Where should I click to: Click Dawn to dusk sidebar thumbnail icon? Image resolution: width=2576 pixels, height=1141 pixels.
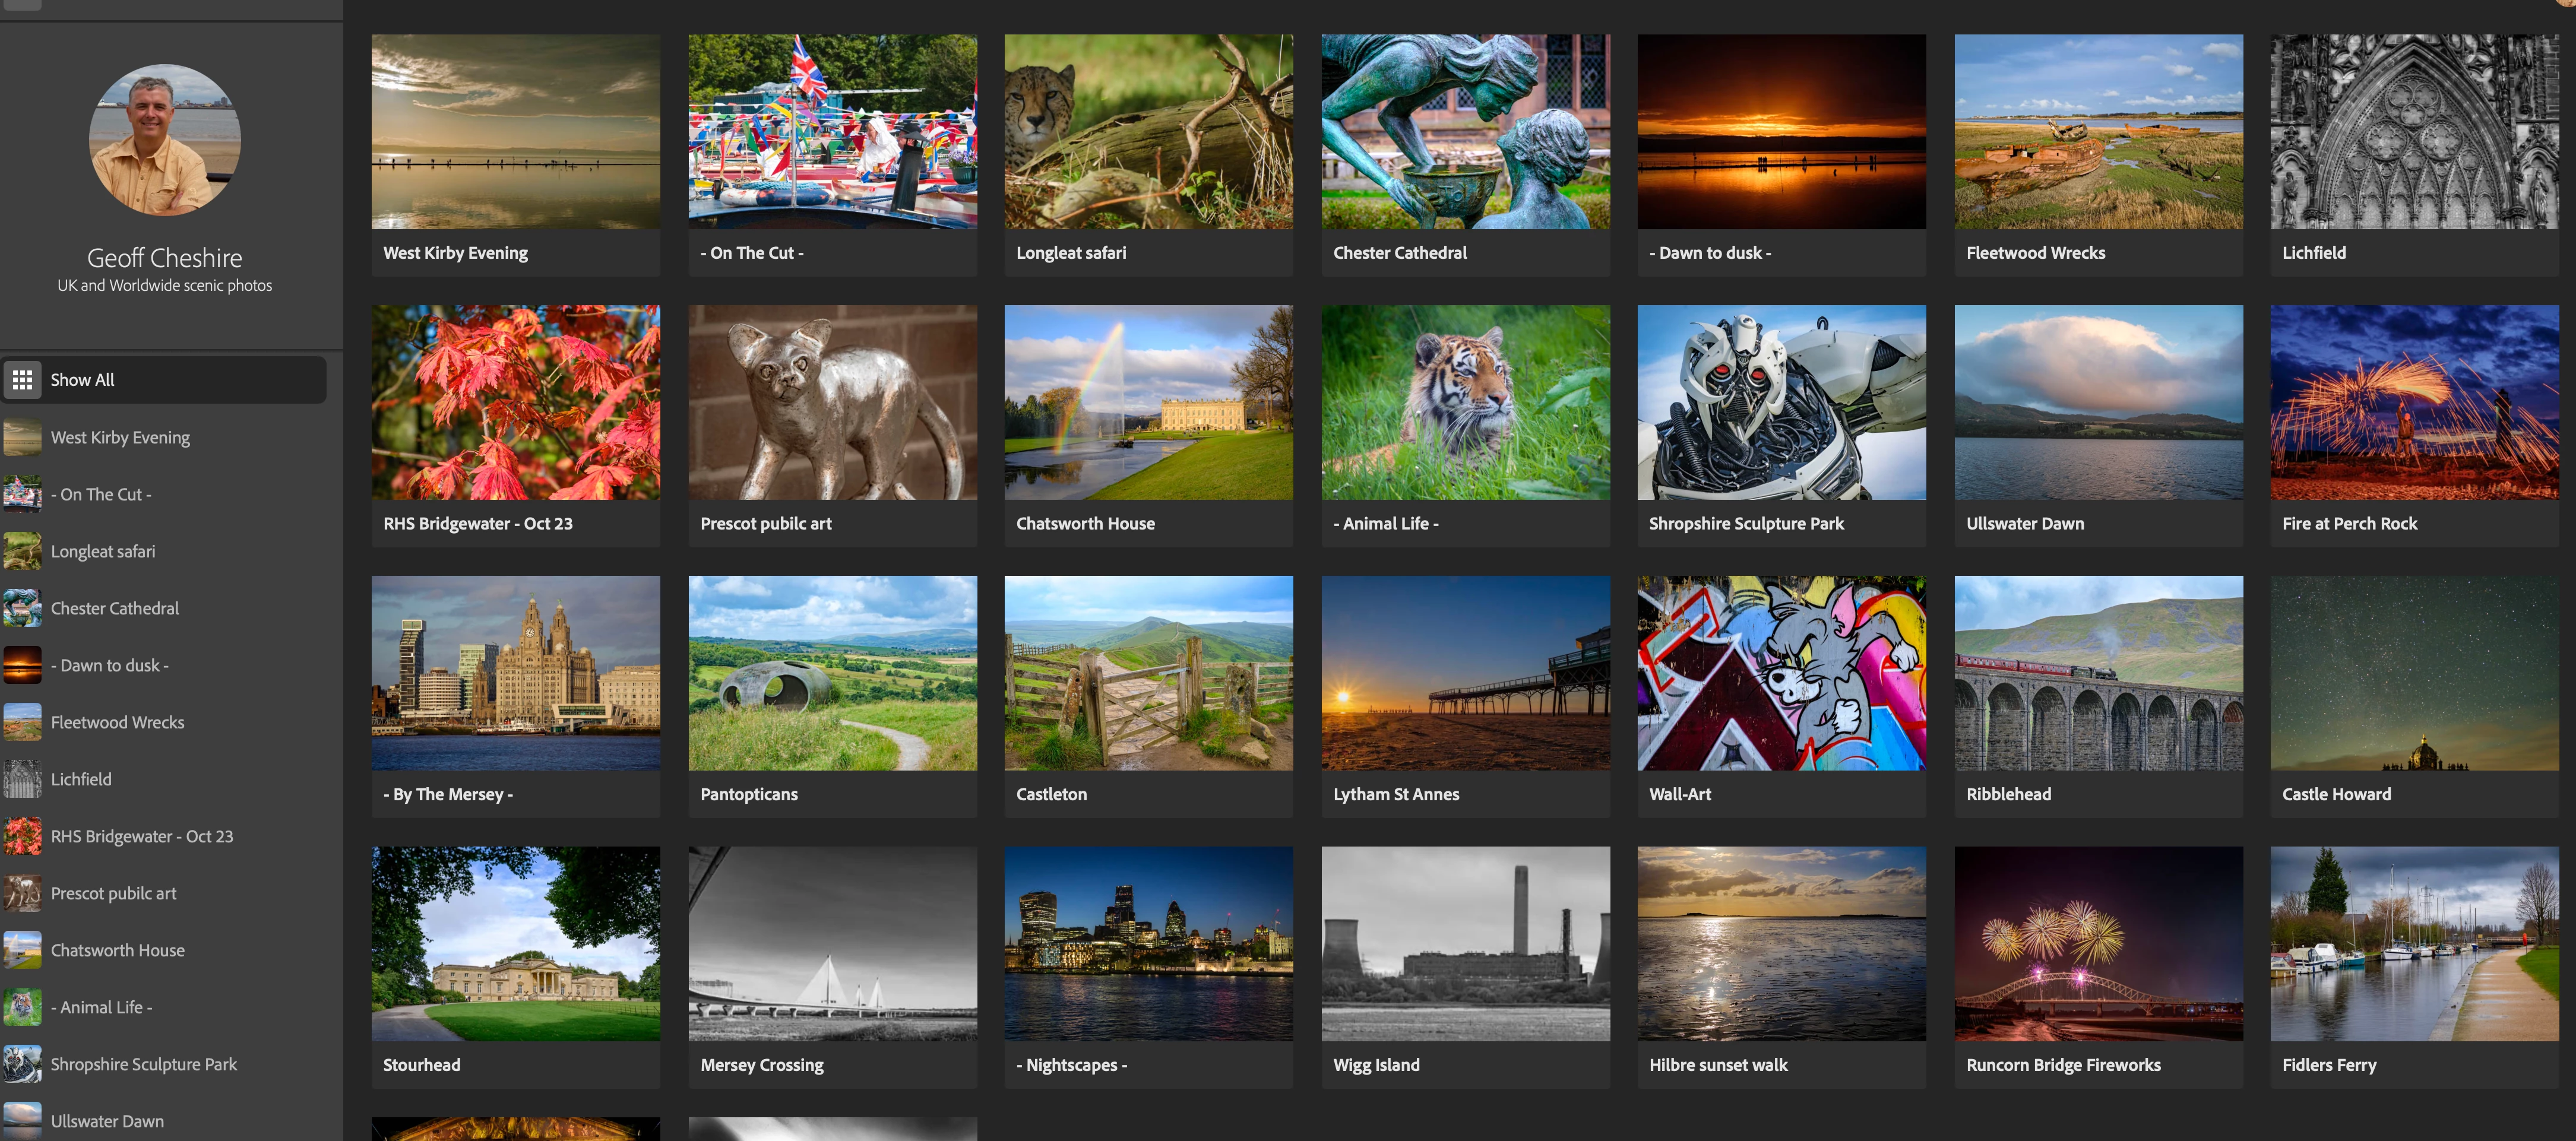pyautogui.click(x=22, y=665)
